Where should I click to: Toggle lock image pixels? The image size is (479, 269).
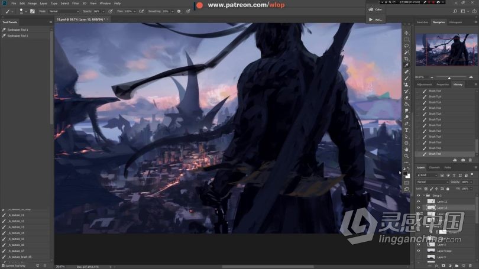point(431,189)
